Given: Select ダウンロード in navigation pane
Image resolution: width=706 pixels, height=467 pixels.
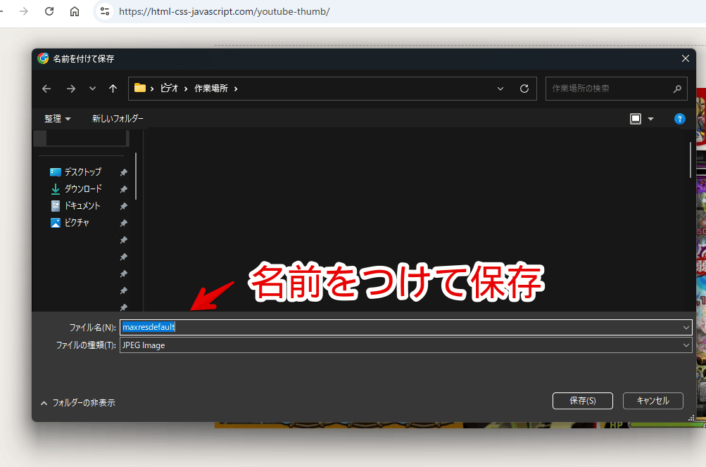Looking at the screenshot, I should click(83, 188).
